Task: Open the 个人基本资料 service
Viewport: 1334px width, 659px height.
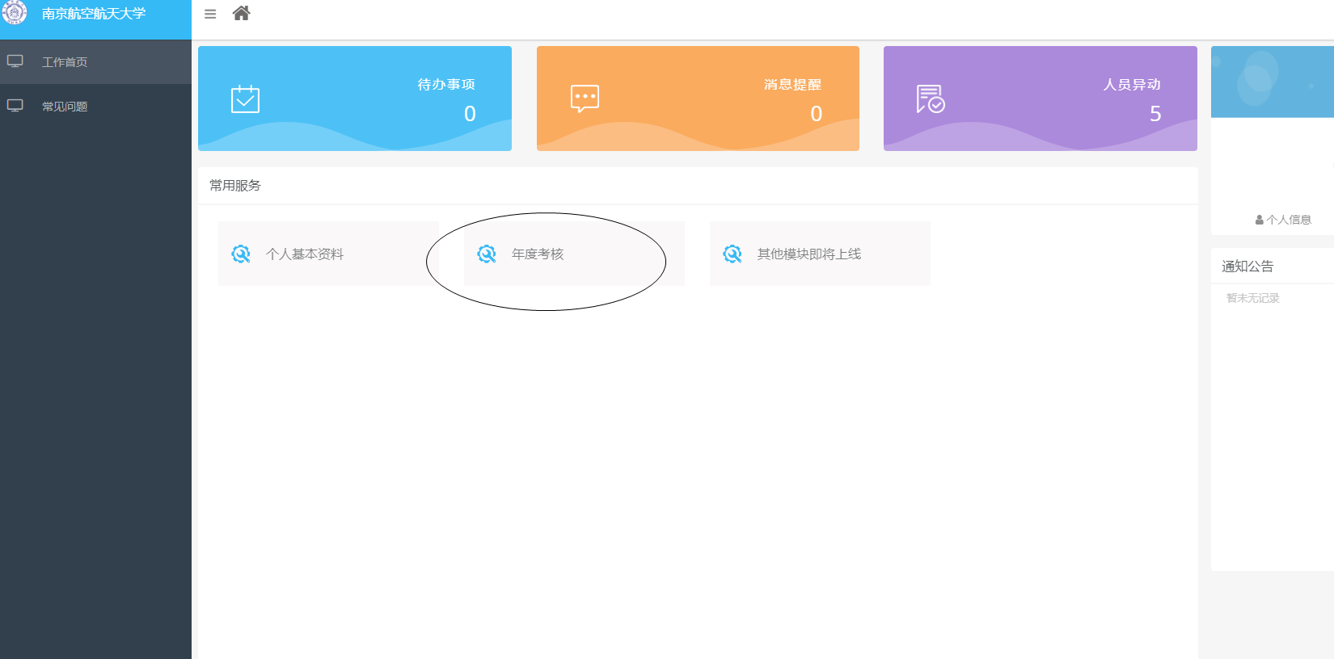Action: point(305,254)
